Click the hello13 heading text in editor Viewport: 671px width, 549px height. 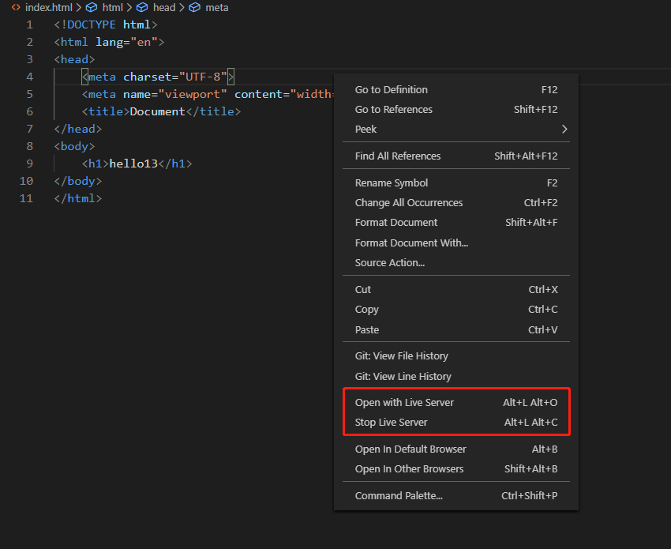coord(133,164)
